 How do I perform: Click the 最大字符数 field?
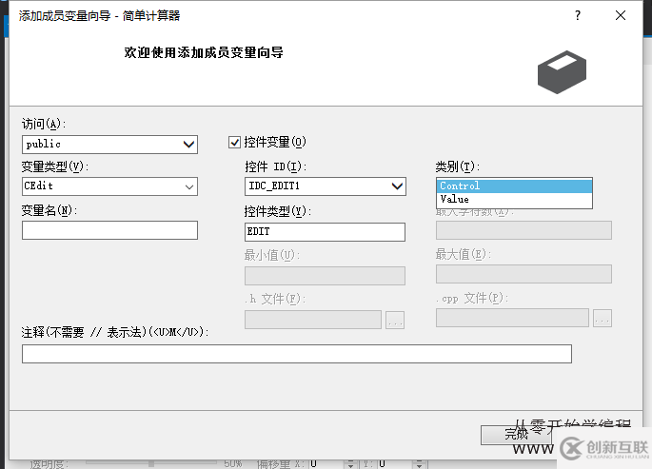click(524, 230)
